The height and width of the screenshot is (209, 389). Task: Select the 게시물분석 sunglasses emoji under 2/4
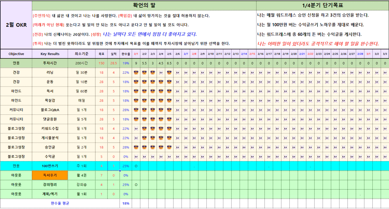pyautogui.click(x=161, y=138)
